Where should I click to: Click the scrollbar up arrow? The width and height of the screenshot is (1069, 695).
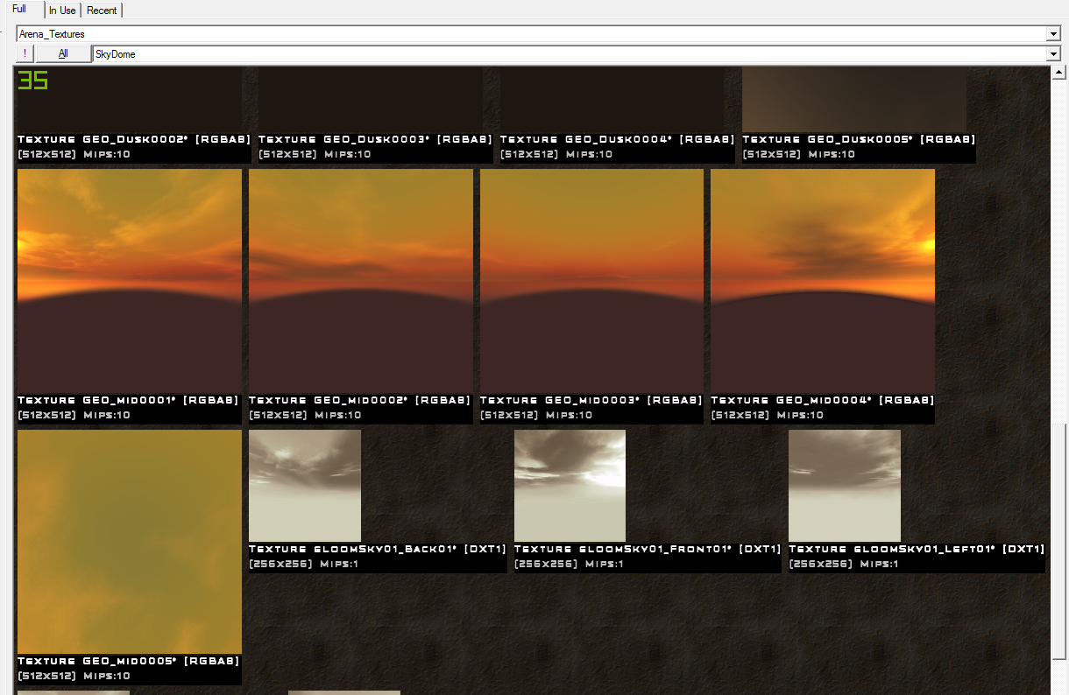1058,73
